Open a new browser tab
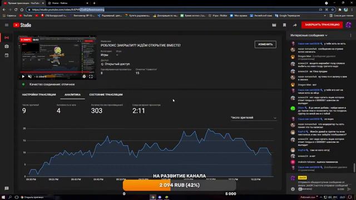This screenshot has height=200, width=356. tap(94, 3)
